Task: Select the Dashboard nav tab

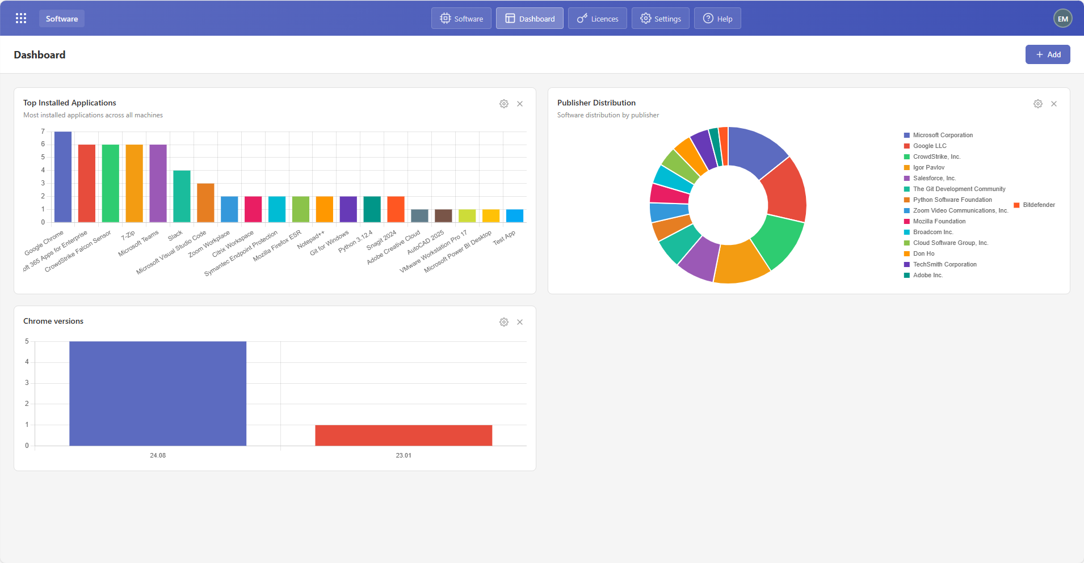Action: 530,19
